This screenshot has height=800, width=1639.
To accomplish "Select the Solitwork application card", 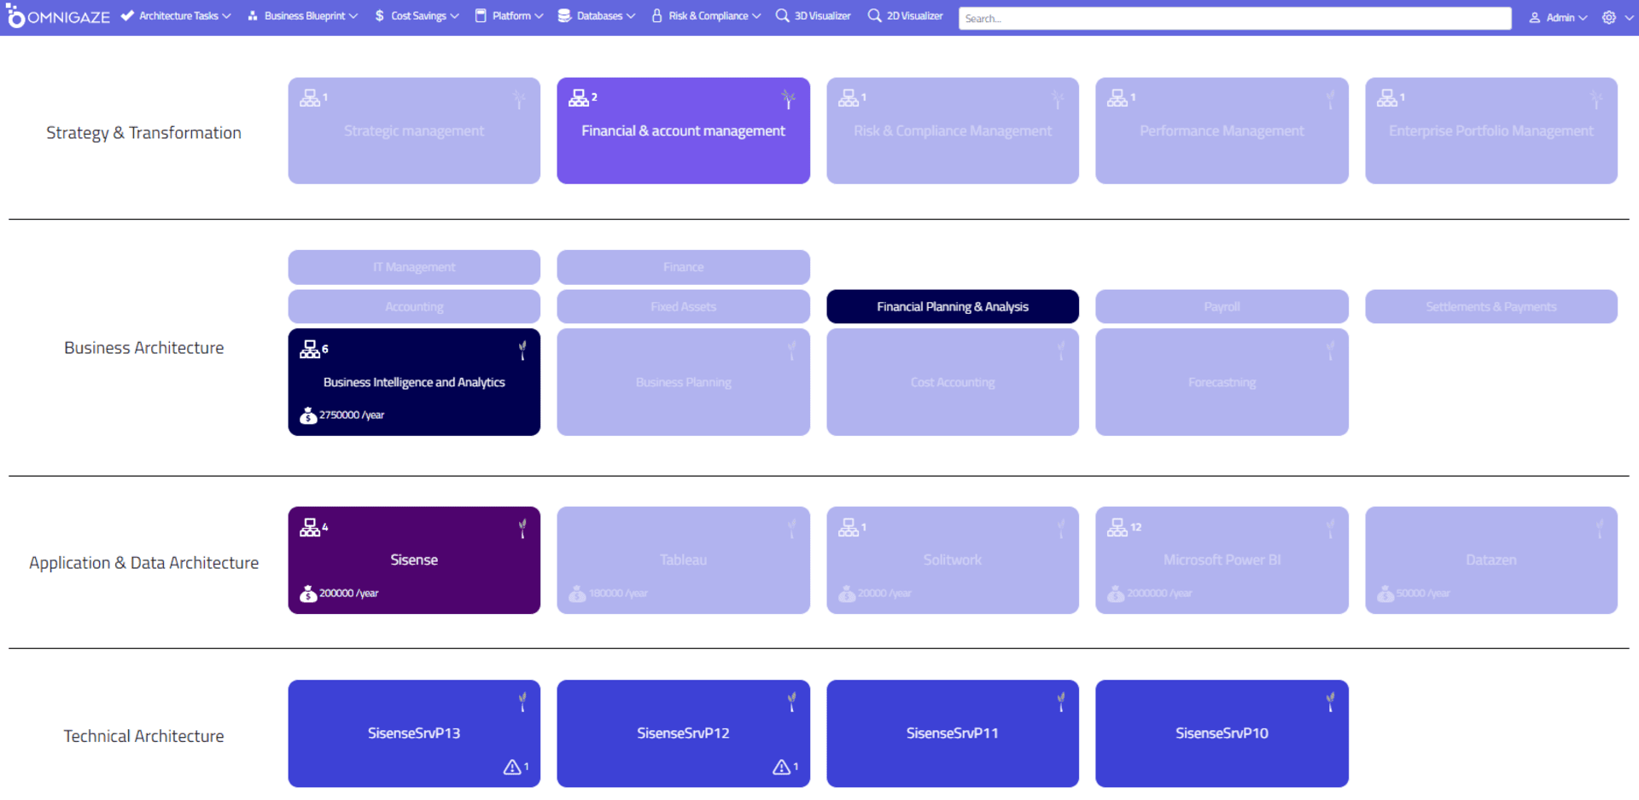I will click(953, 560).
